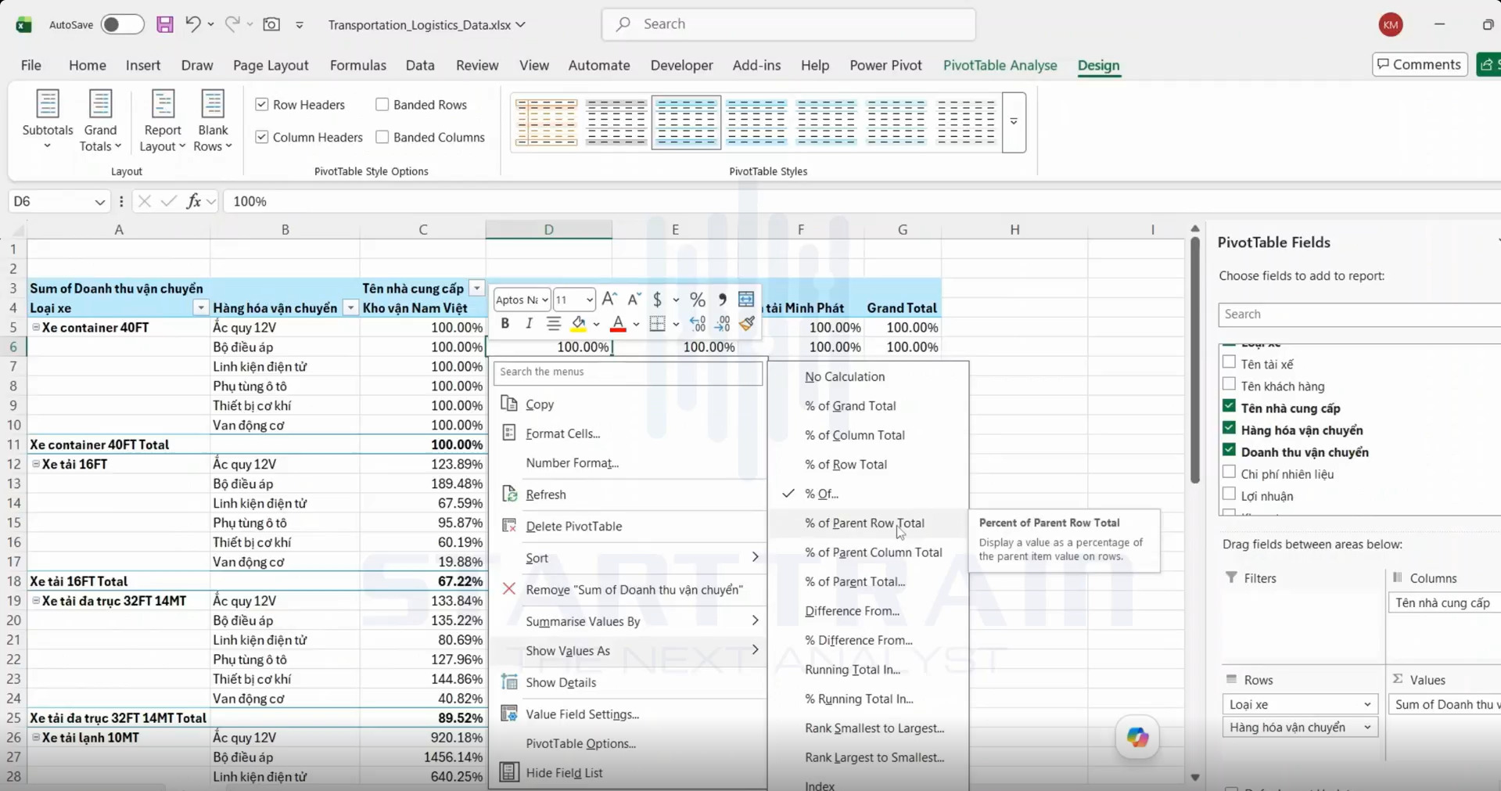Increase decimal places in the mini toolbar
This screenshot has height=791, width=1501.
click(698, 323)
